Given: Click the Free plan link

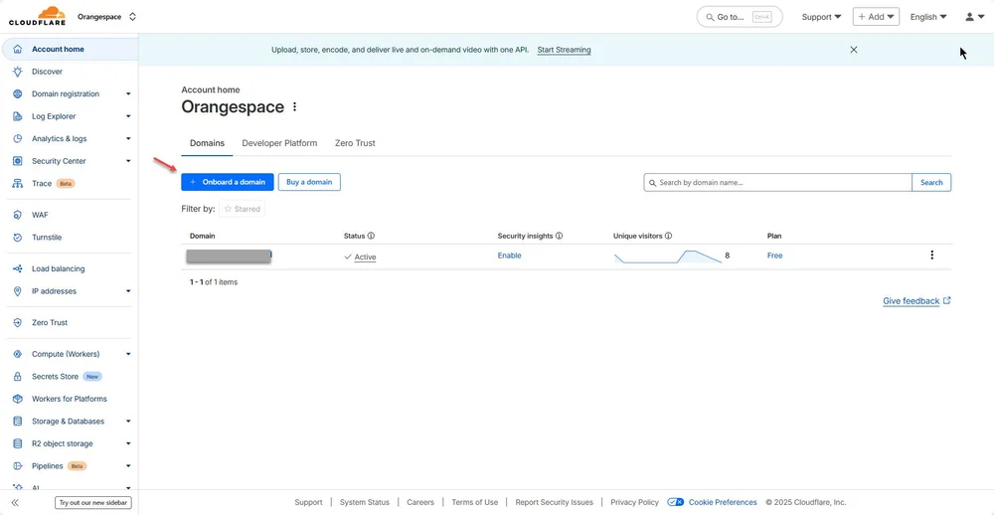Looking at the screenshot, I should [x=774, y=256].
